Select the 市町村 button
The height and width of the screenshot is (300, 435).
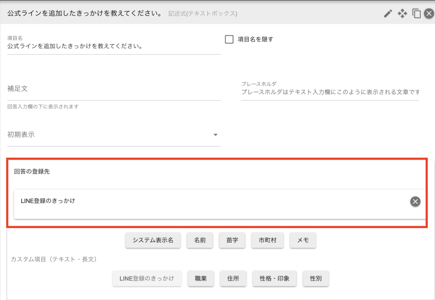[268, 240]
